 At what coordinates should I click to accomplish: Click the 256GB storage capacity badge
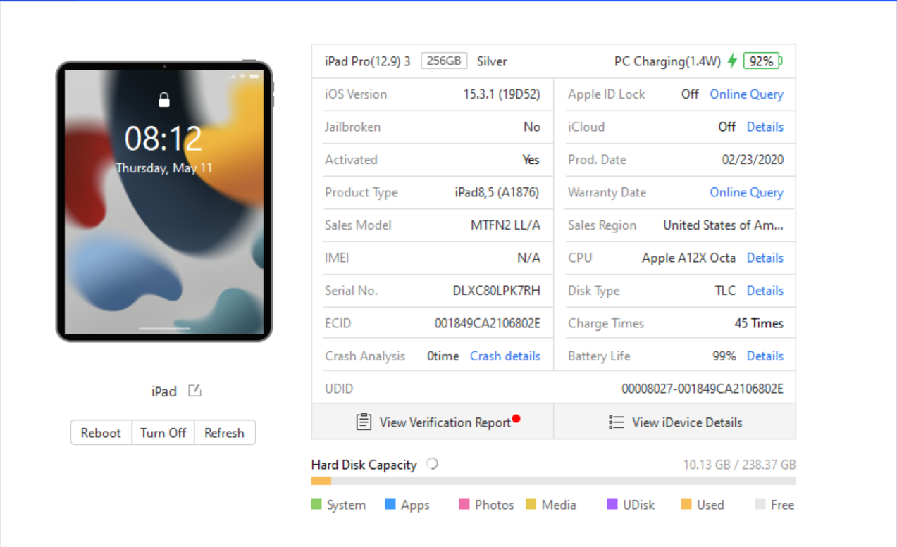(x=444, y=61)
